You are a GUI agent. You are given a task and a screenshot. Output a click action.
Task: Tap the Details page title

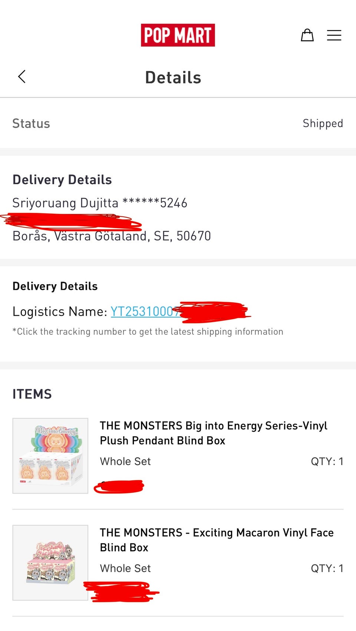click(173, 77)
